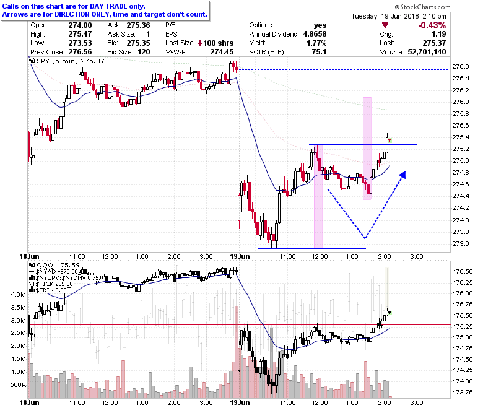Click the Volume value 52,701,140
This screenshot has height=408, width=483.
click(x=427, y=52)
